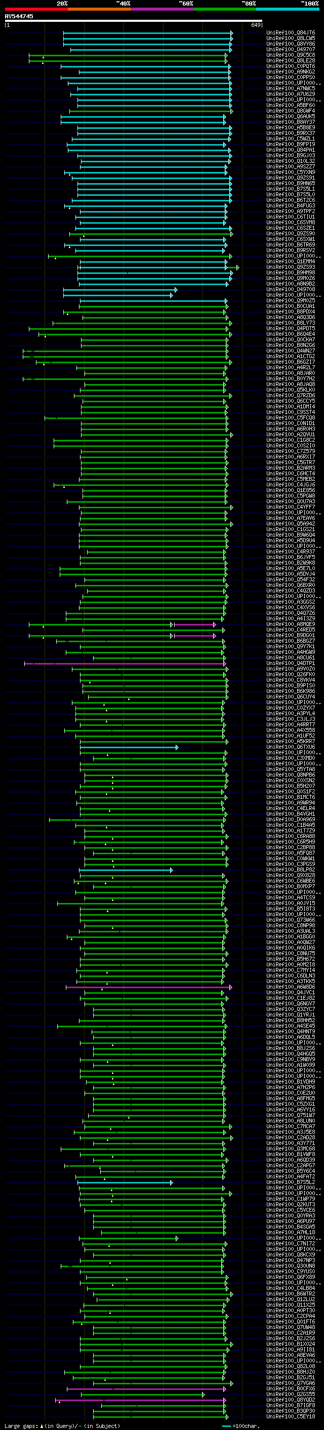Select hit label UniRef100_Q9ZS90
Image resolution: width=324 pixels, height=1430 pixels.
(291, 234)
